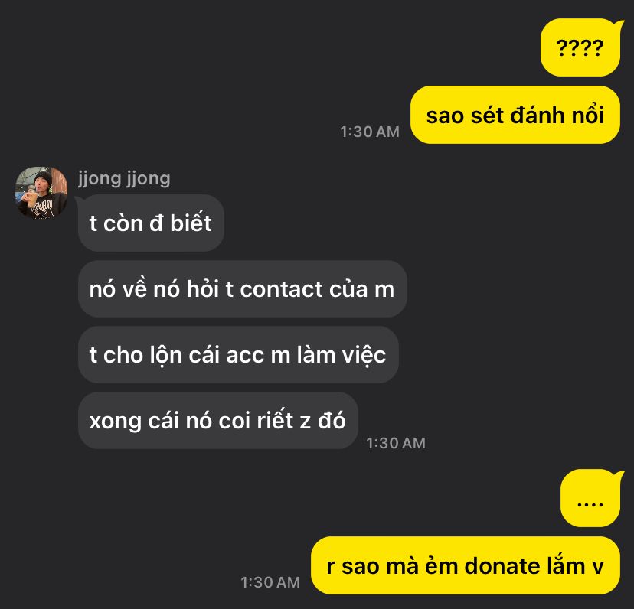Tap the 'sao sét đánh nổi' message

pyautogui.click(x=515, y=115)
